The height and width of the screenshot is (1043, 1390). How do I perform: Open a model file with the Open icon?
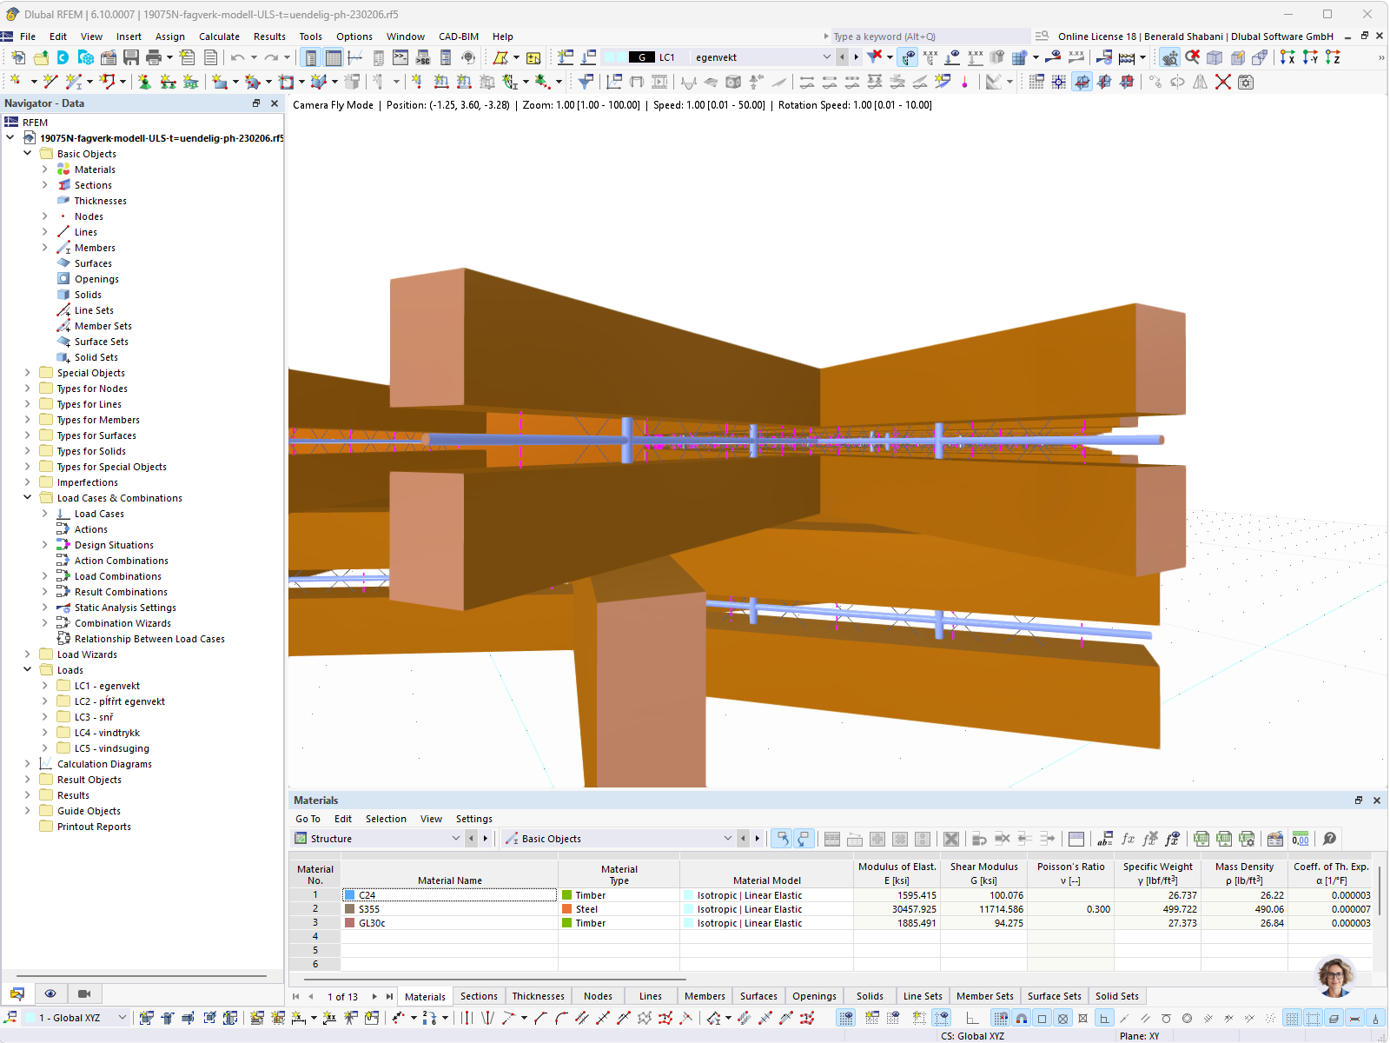point(41,57)
